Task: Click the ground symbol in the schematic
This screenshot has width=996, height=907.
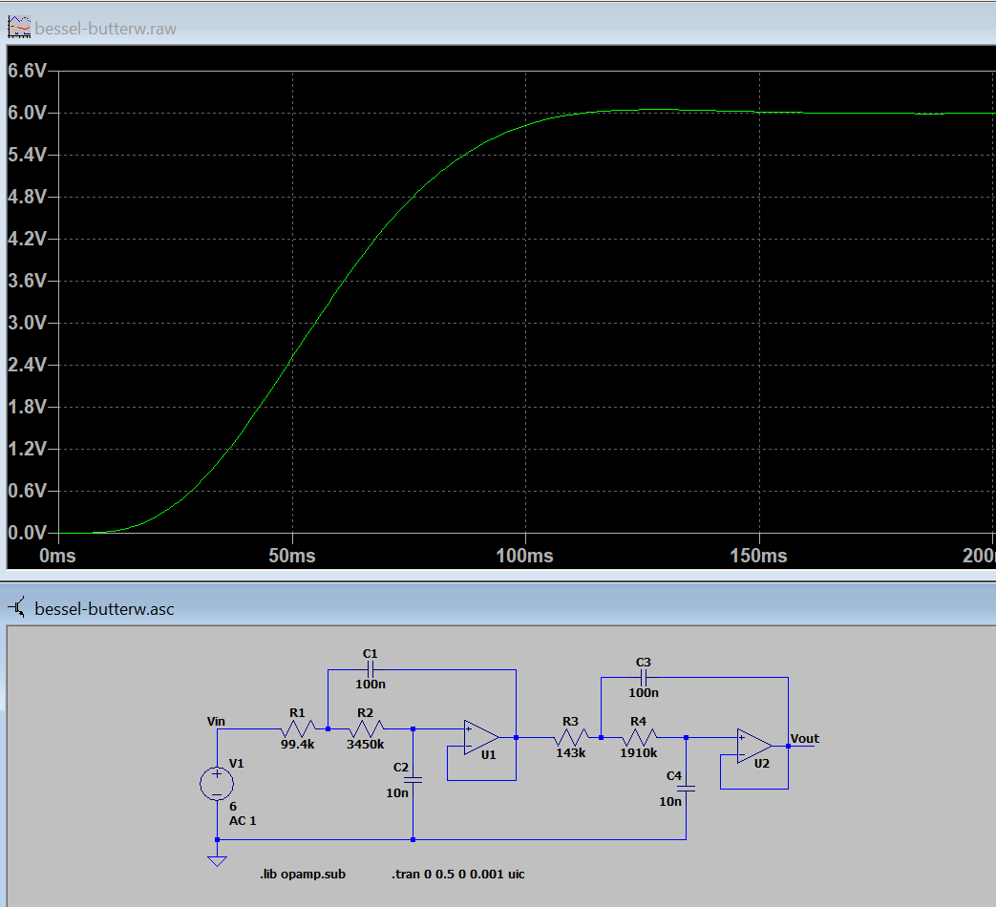Action: pyautogui.click(x=217, y=860)
